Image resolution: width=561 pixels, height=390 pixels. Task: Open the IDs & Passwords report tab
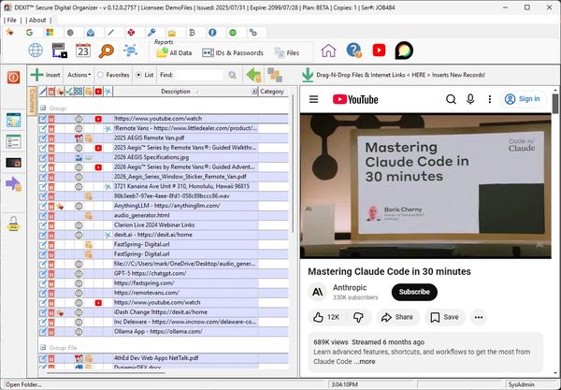click(234, 53)
